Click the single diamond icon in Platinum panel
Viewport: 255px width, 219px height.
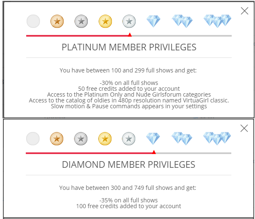click(x=153, y=21)
